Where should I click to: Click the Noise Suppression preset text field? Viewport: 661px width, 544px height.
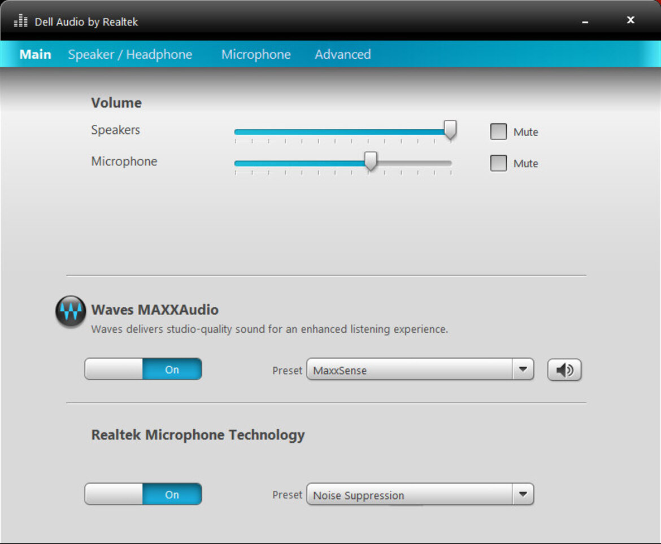point(410,494)
